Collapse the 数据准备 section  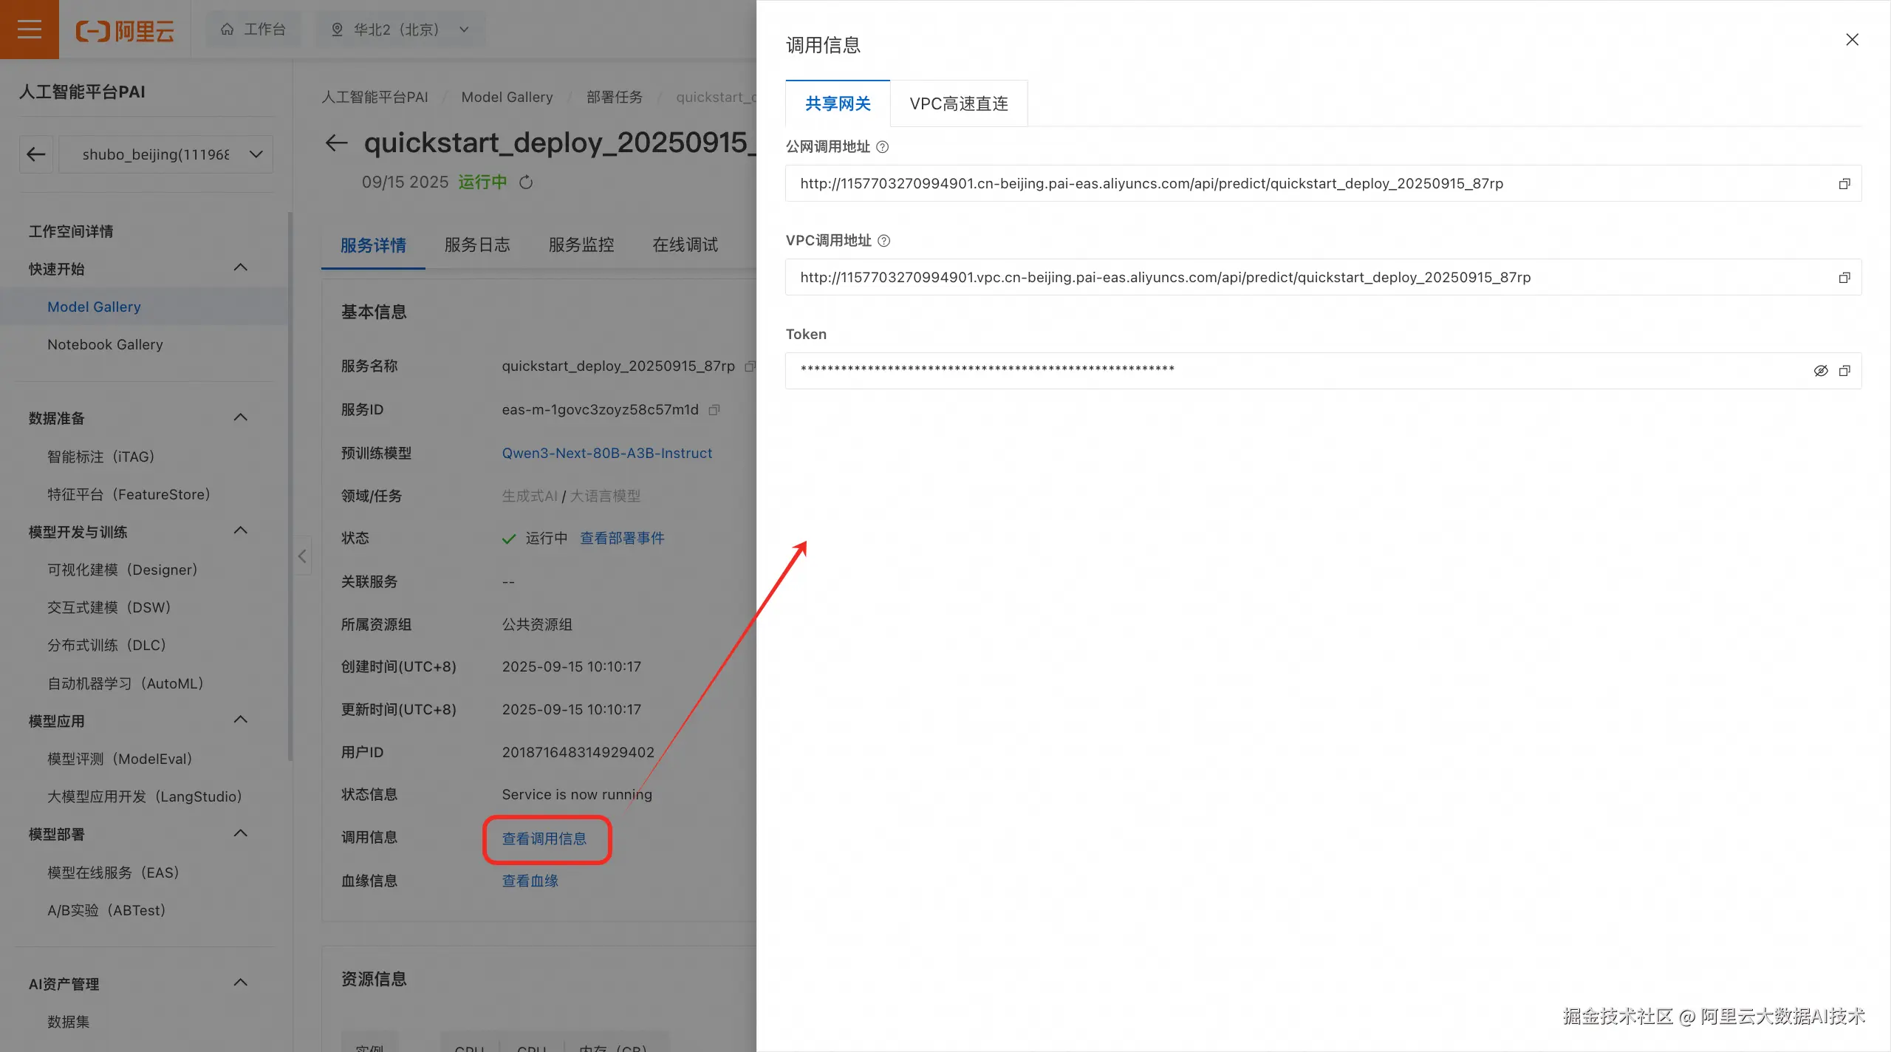[x=241, y=417]
